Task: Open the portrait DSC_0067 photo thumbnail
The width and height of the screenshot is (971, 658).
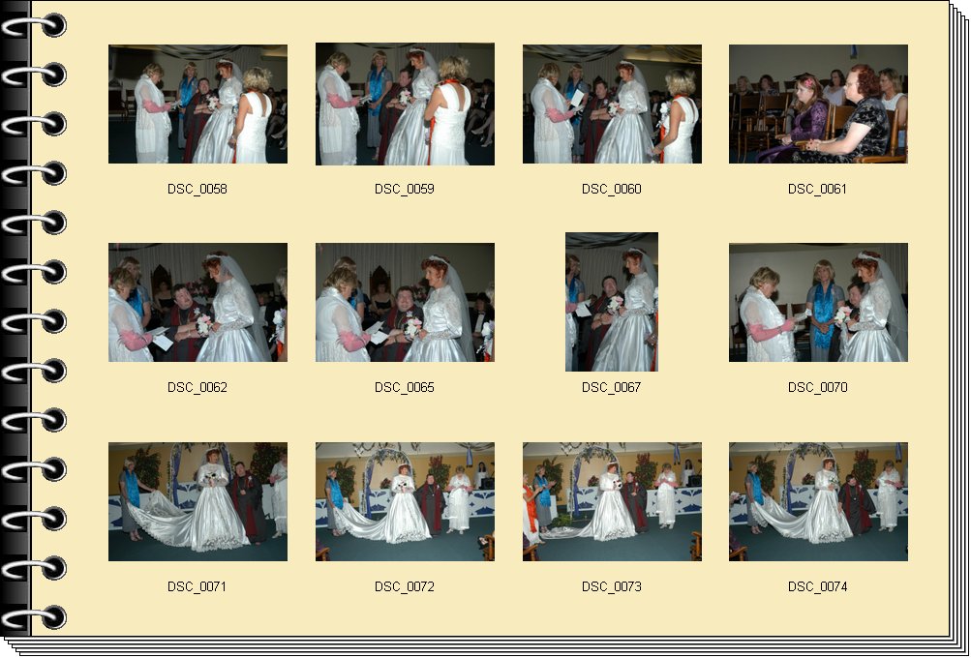Action: click(612, 302)
